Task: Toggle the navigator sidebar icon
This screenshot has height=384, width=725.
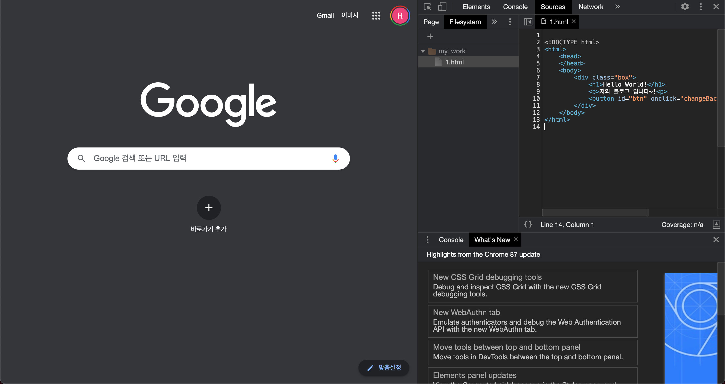Action: [528, 22]
